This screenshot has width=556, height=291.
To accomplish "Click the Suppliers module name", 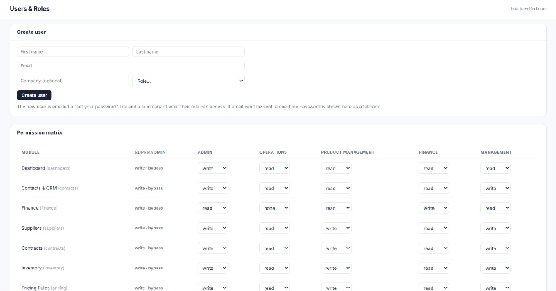I will [43, 228].
